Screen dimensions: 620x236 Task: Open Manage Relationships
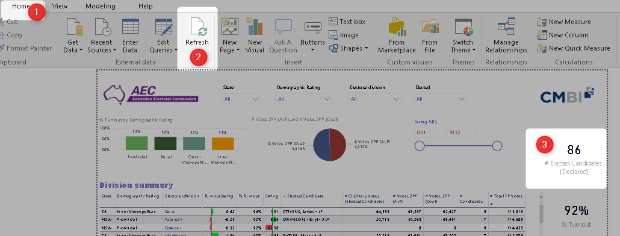tap(506, 36)
